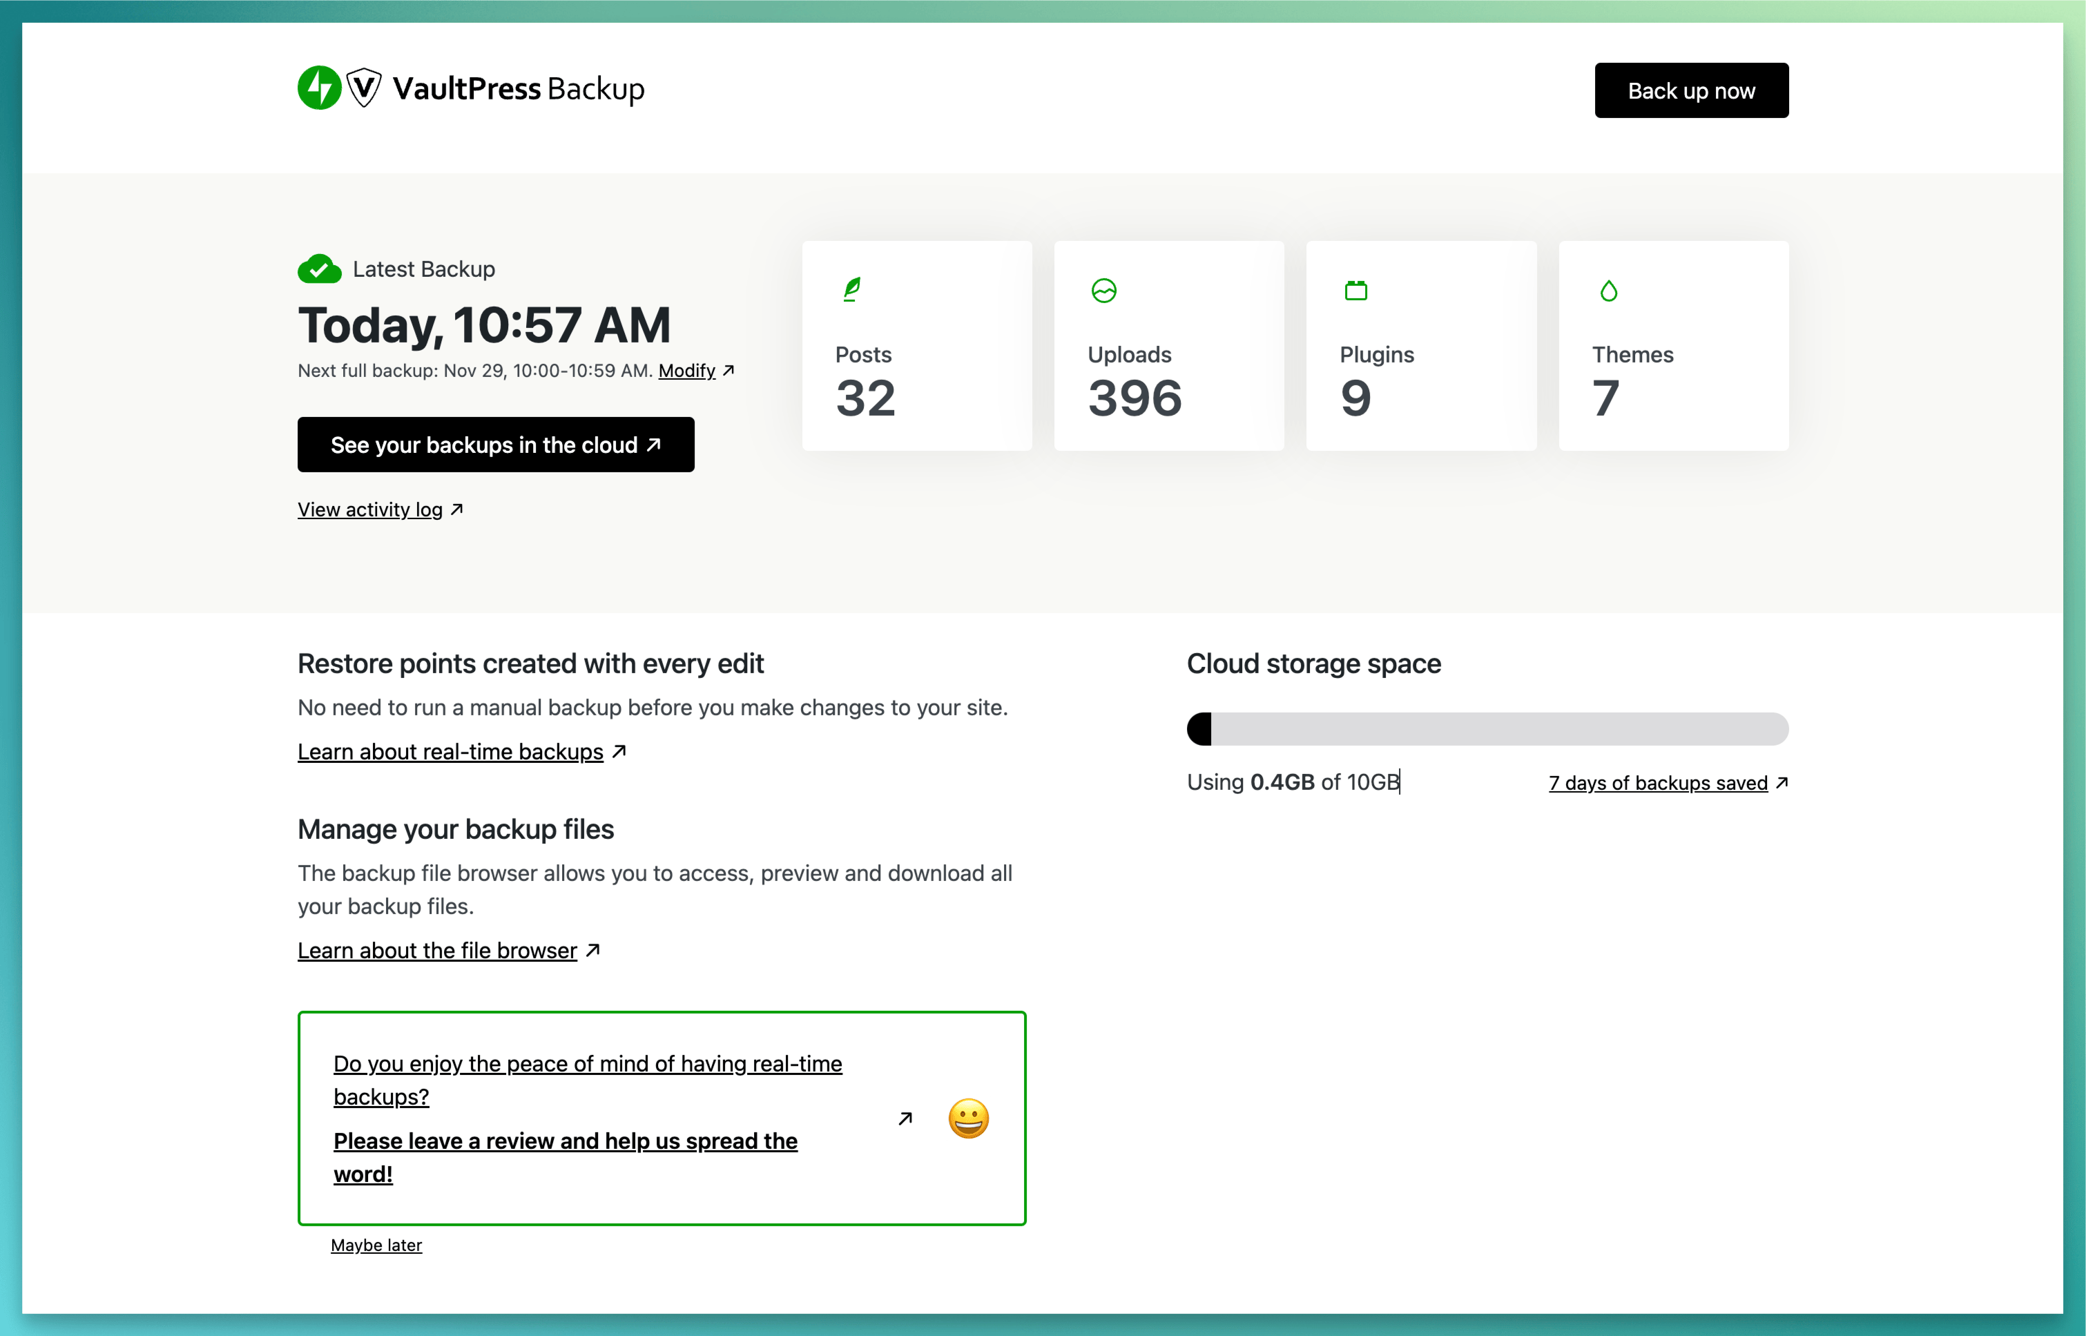Click the Plugins icon
Image resolution: width=2086 pixels, height=1336 pixels.
tap(1355, 291)
